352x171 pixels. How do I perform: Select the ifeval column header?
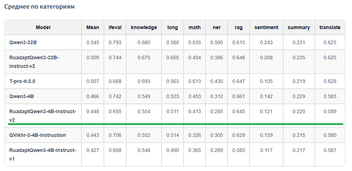point(115,27)
